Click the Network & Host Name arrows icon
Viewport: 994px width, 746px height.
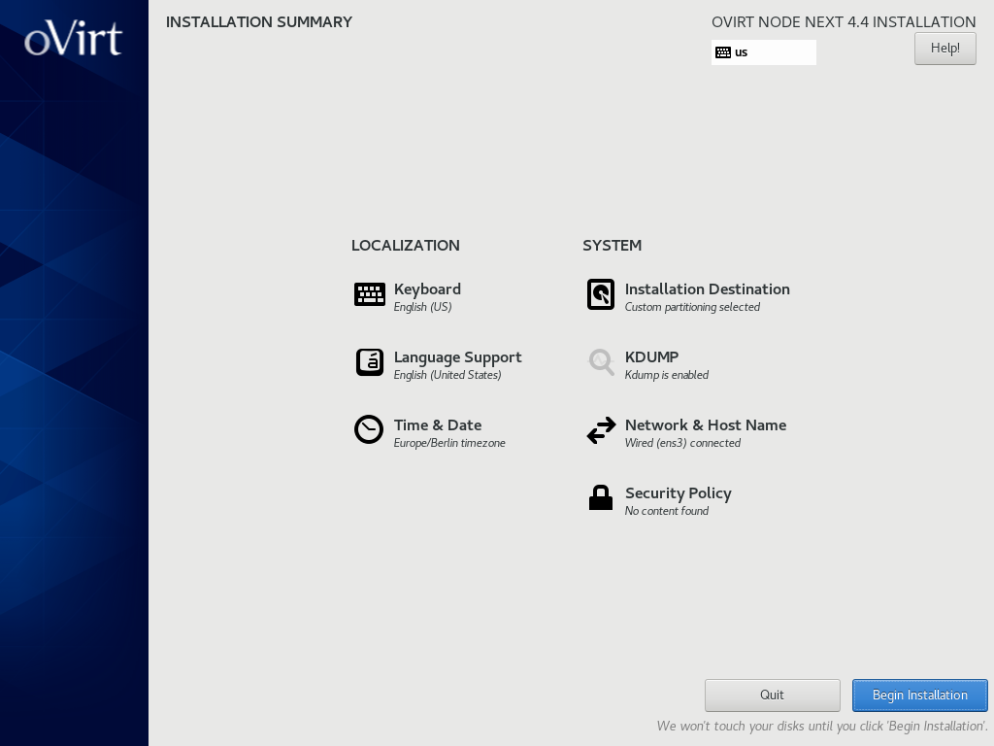(x=601, y=430)
